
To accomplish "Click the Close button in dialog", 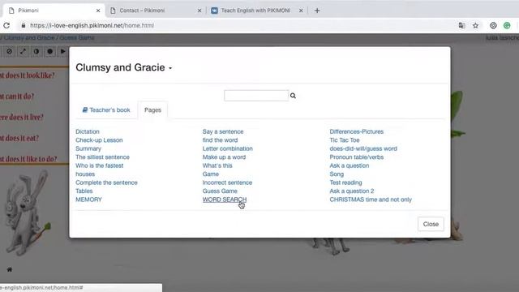I will pyautogui.click(x=431, y=224).
